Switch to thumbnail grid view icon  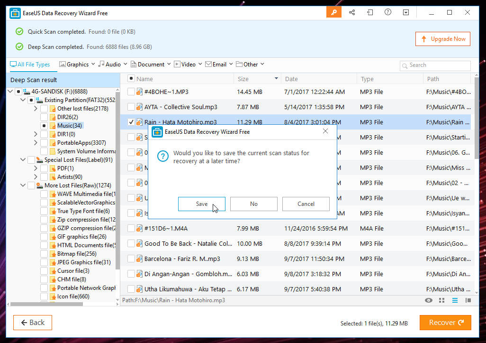(x=441, y=300)
